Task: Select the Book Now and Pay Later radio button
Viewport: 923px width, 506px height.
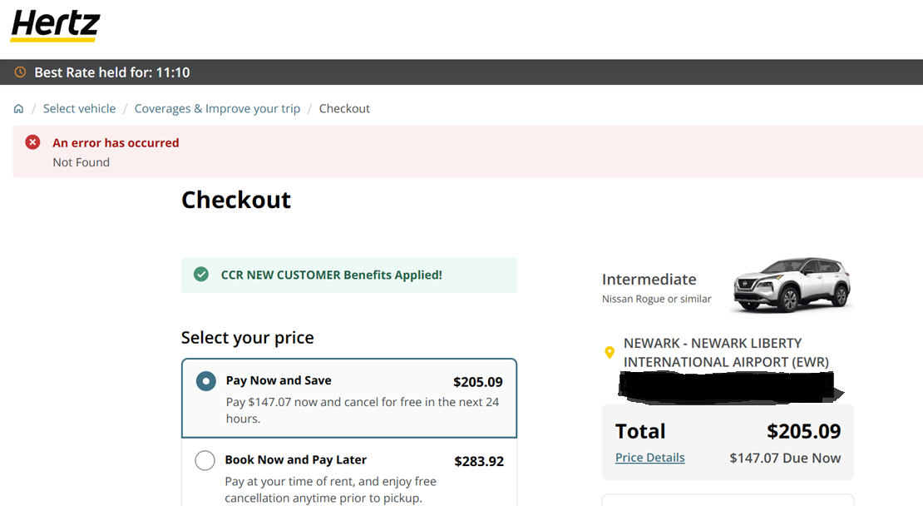Action: tap(205, 460)
